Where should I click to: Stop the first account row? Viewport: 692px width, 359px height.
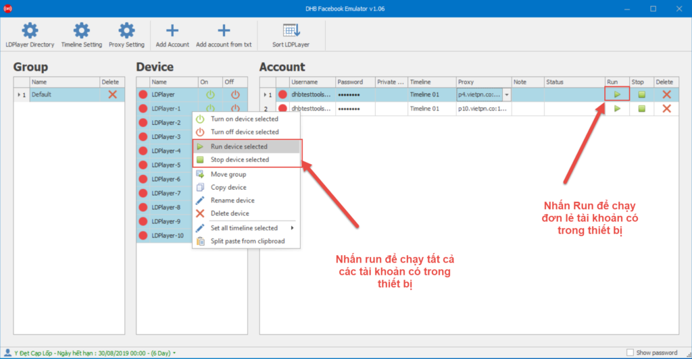[642, 94]
